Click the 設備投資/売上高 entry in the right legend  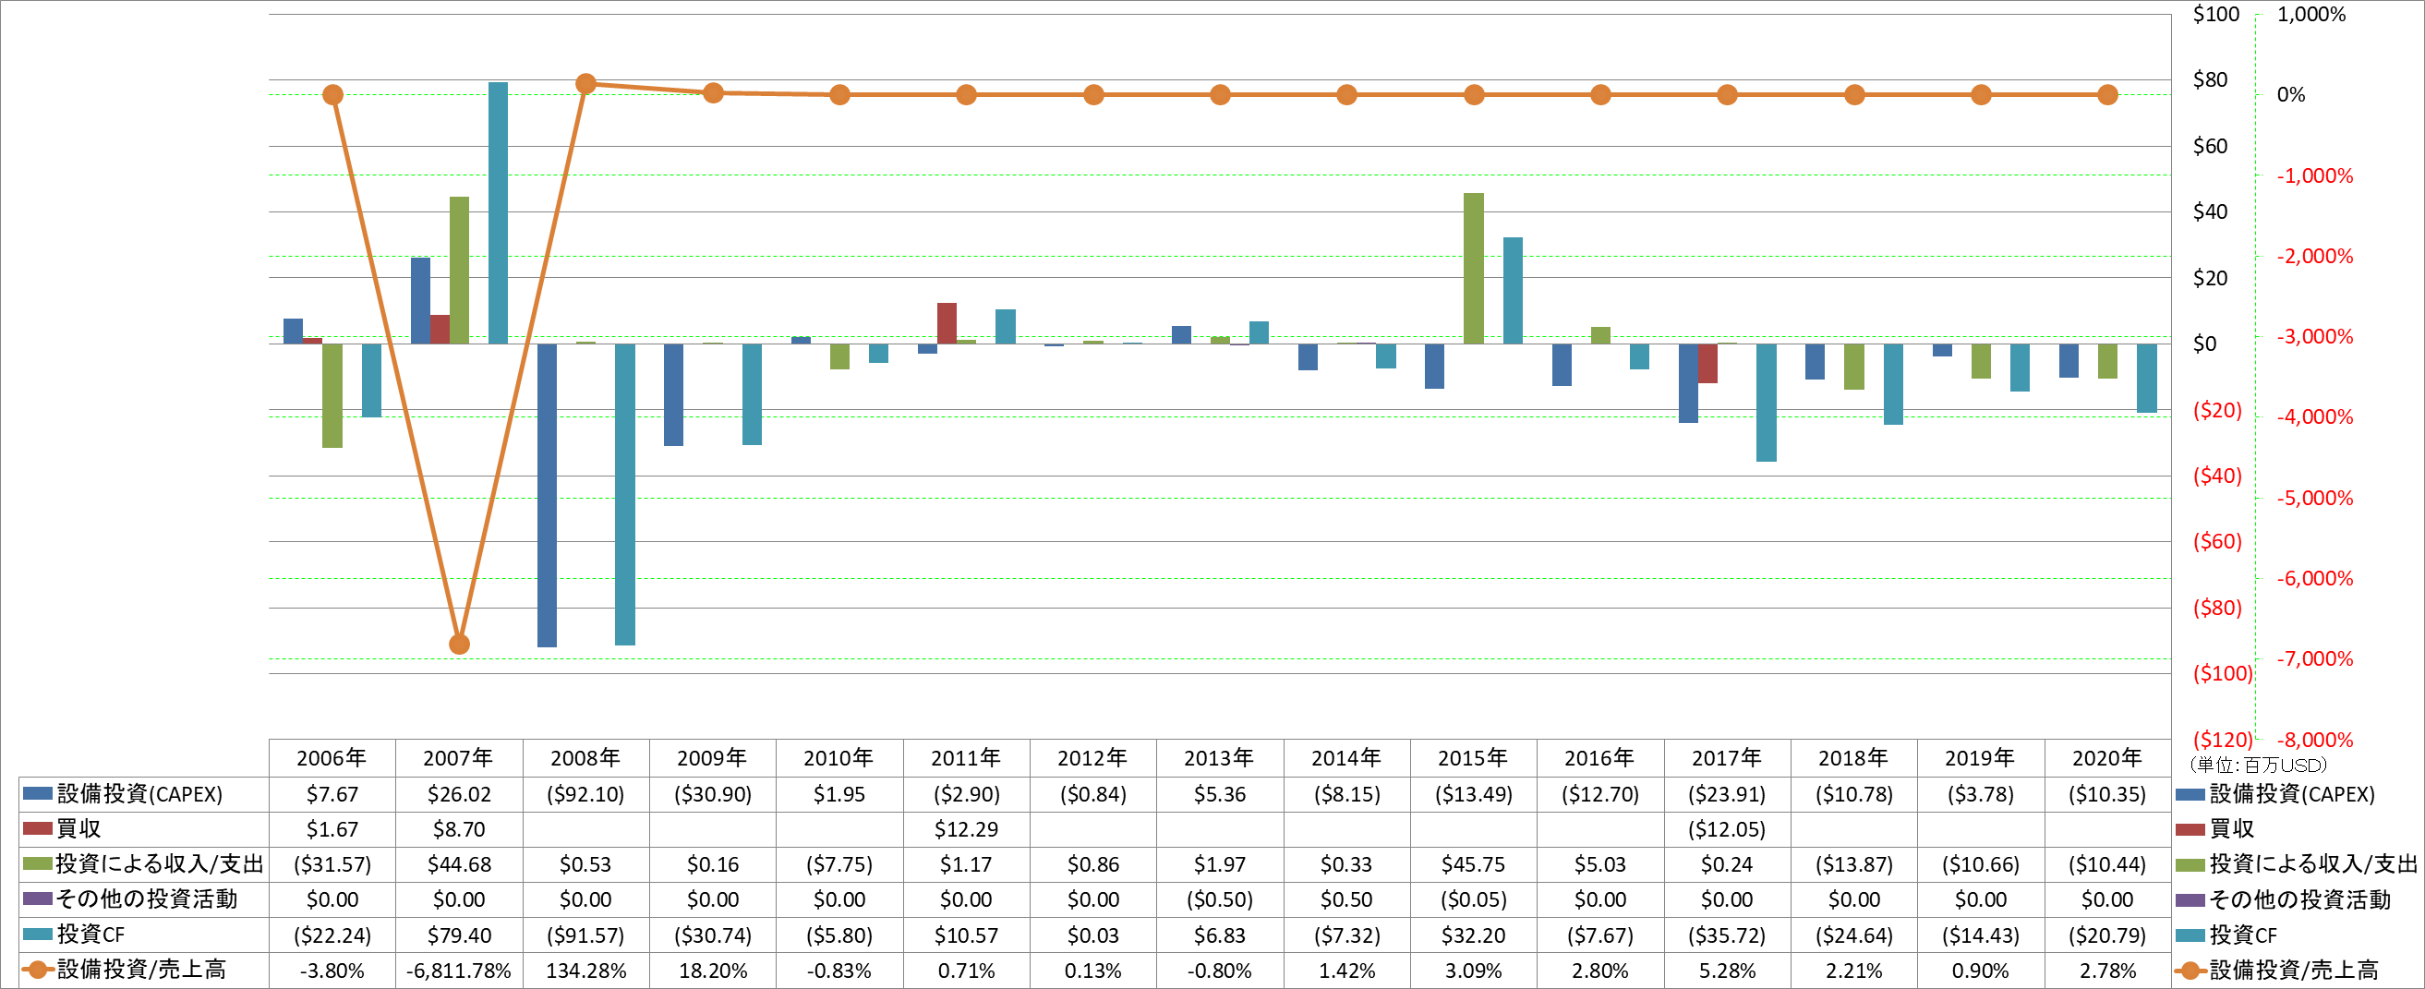pos(2276,971)
